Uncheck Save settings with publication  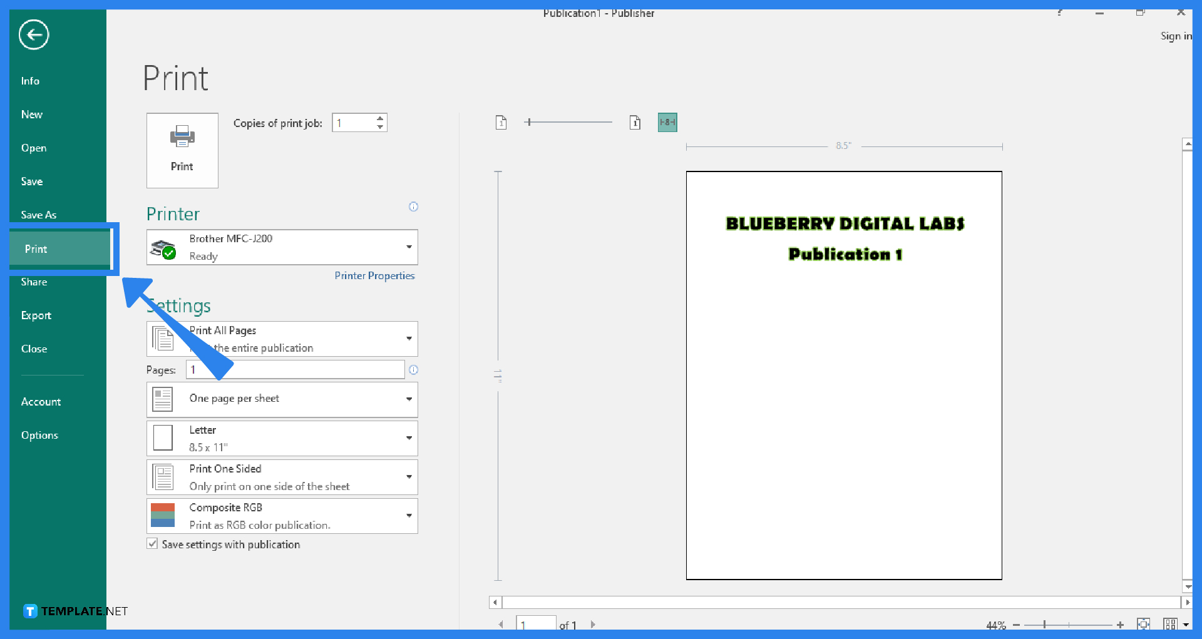[152, 544]
